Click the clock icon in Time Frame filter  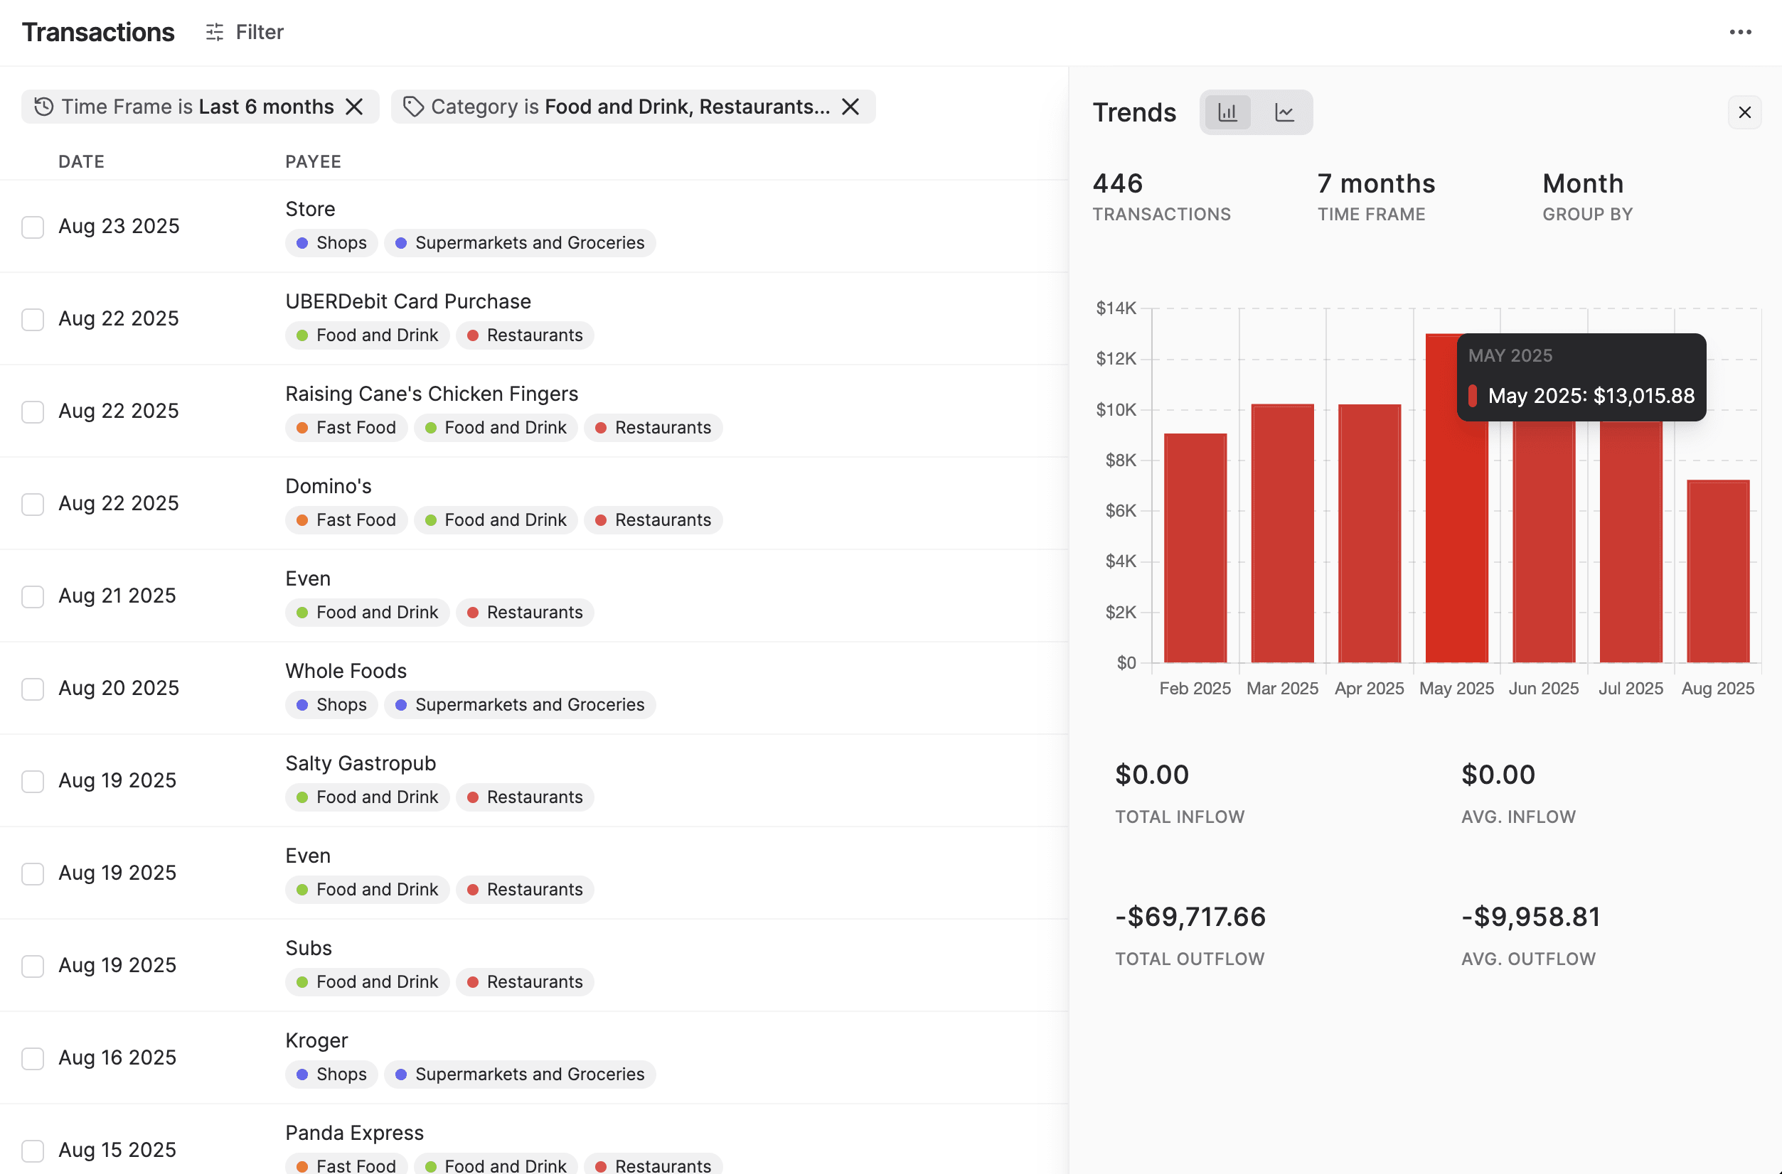tap(43, 107)
